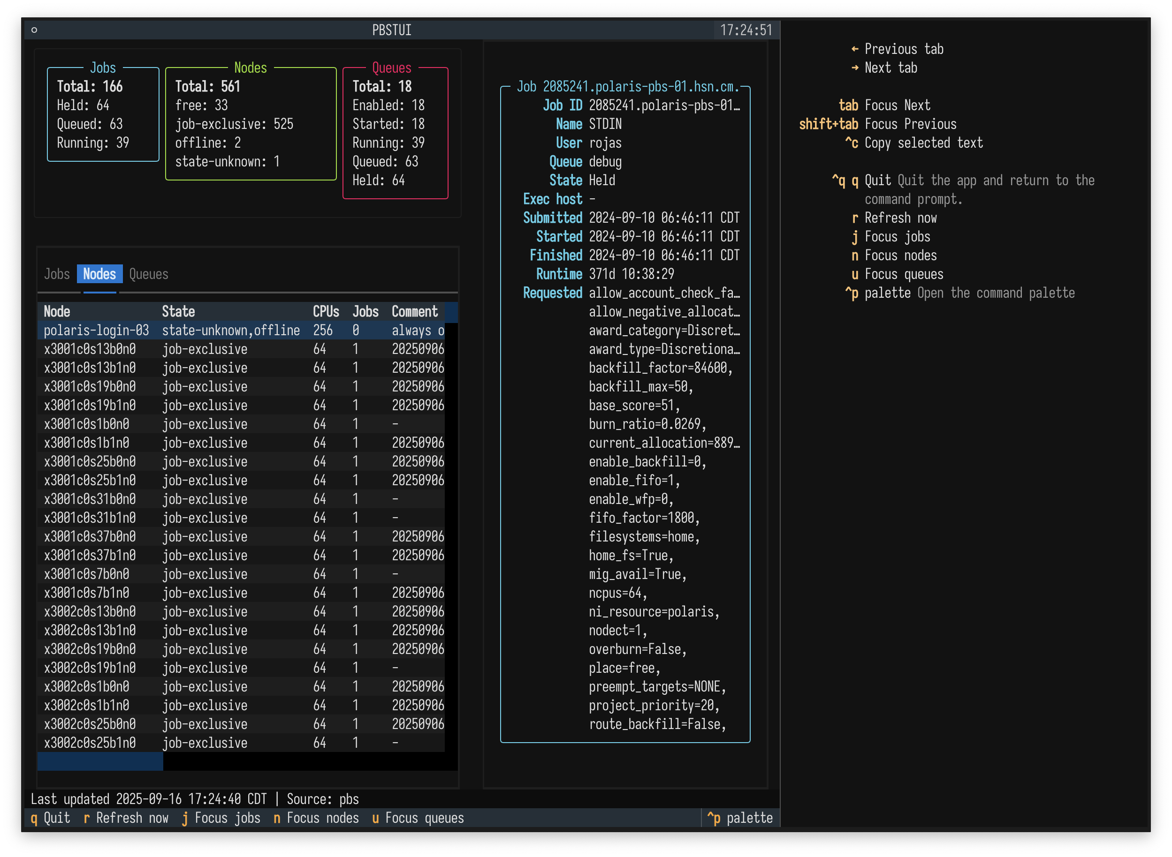Click the Jobs summary Total: 166
The width and height of the screenshot is (1172, 857).
[90, 86]
